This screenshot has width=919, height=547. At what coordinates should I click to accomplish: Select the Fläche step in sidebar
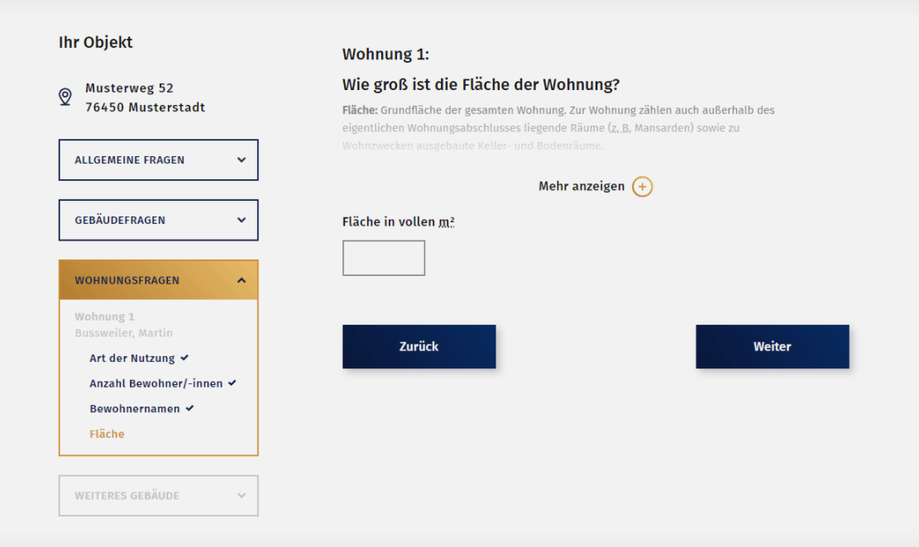coord(107,434)
